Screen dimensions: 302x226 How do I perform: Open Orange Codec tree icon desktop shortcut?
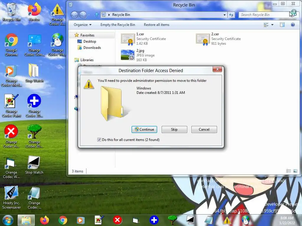click(34, 136)
